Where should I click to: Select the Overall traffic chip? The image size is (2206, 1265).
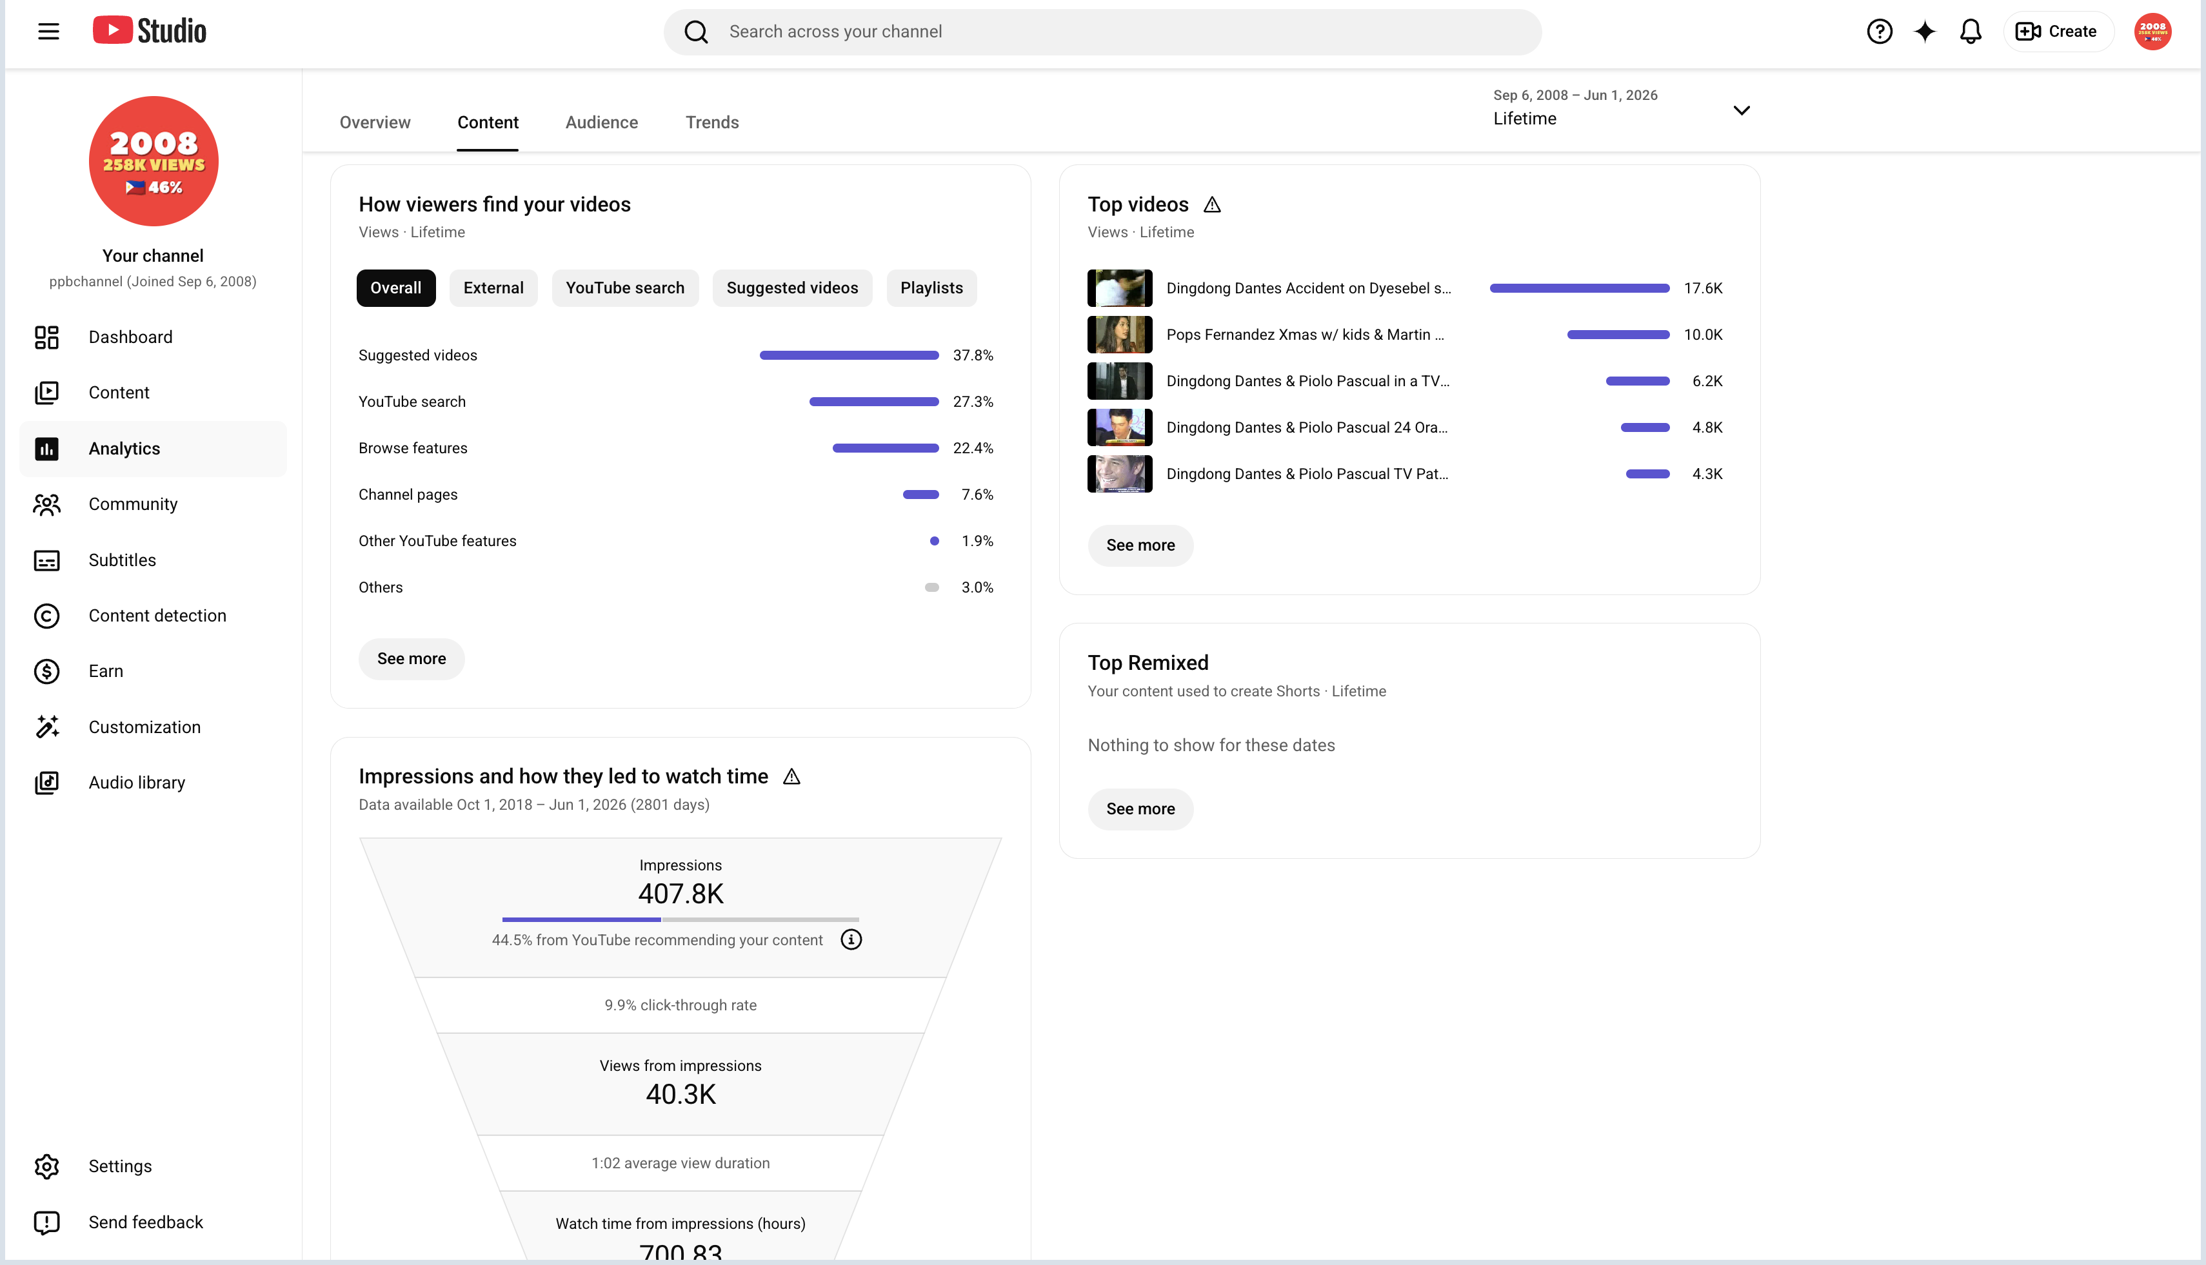pyautogui.click(x=395, y=288)
